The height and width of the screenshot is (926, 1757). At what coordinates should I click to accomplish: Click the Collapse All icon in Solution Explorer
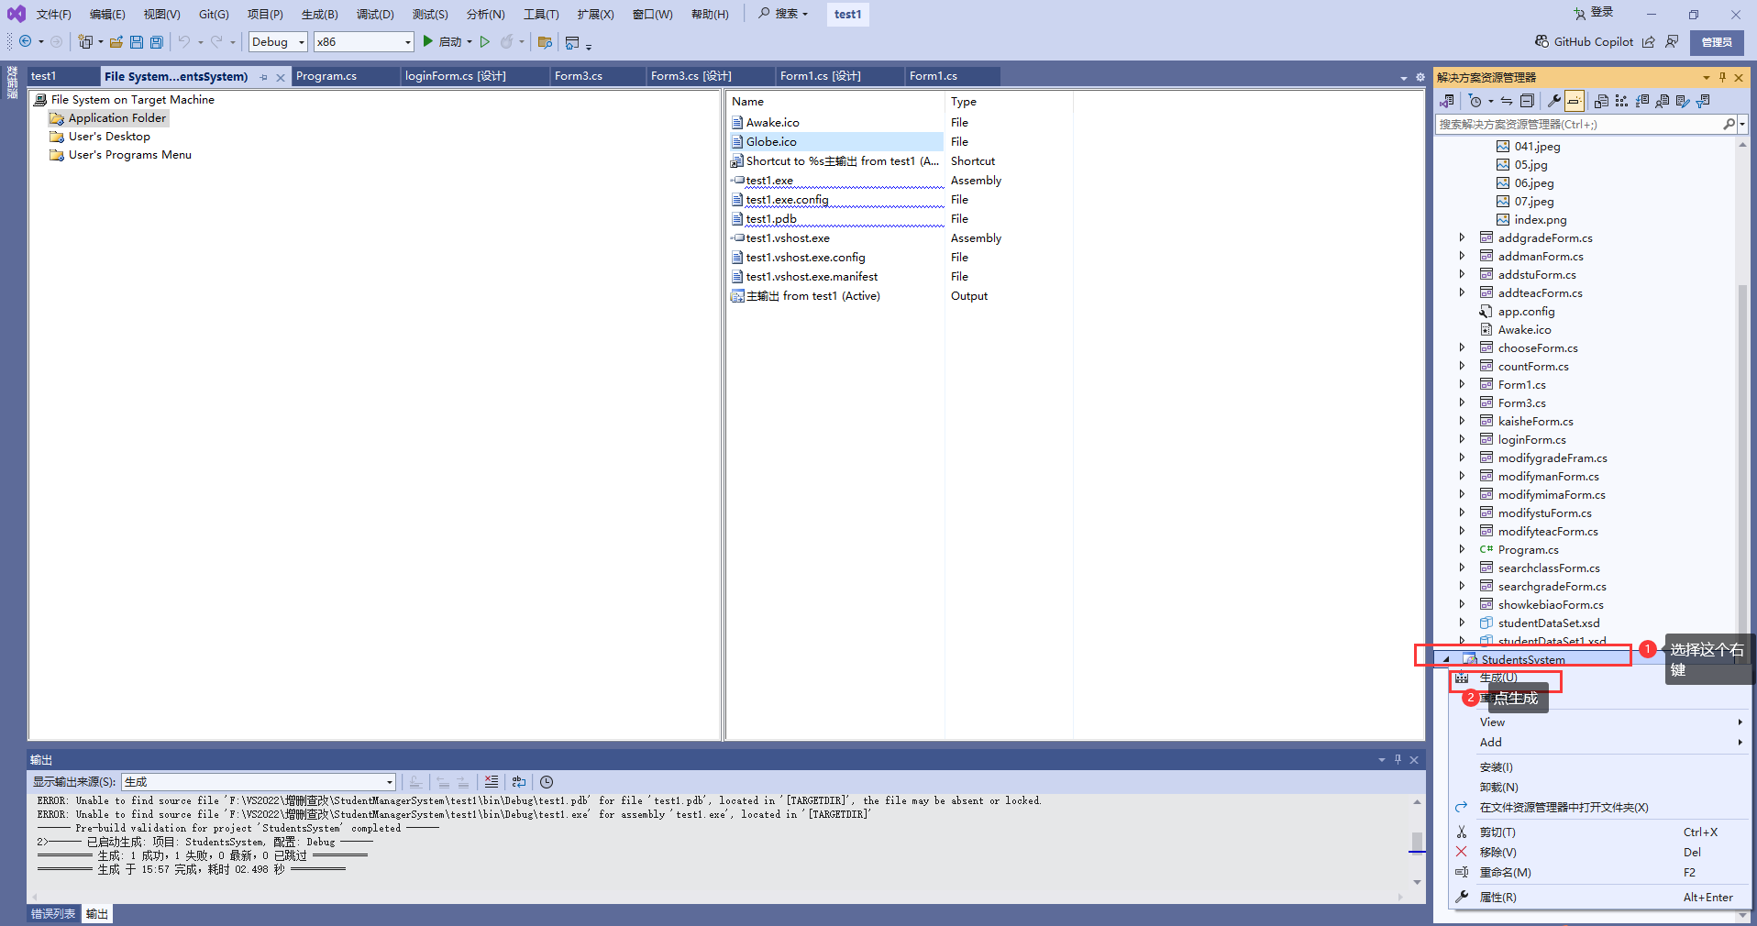point(1527,101)
